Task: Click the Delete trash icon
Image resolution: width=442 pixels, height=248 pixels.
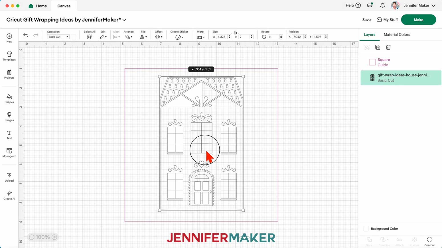Action: pyautogui.click(x=388, y=47)
